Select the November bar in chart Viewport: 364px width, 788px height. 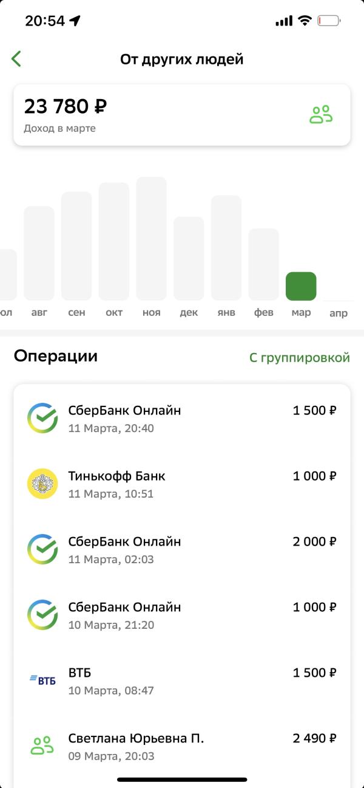tap(152, 239)
